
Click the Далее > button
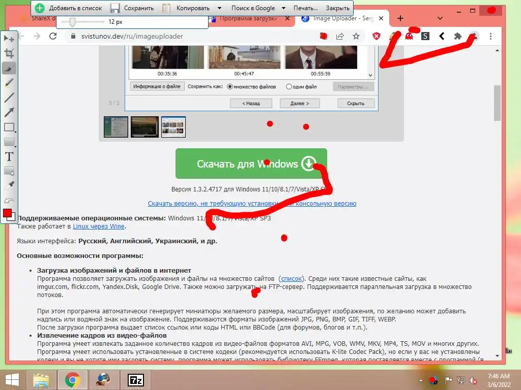300,103
